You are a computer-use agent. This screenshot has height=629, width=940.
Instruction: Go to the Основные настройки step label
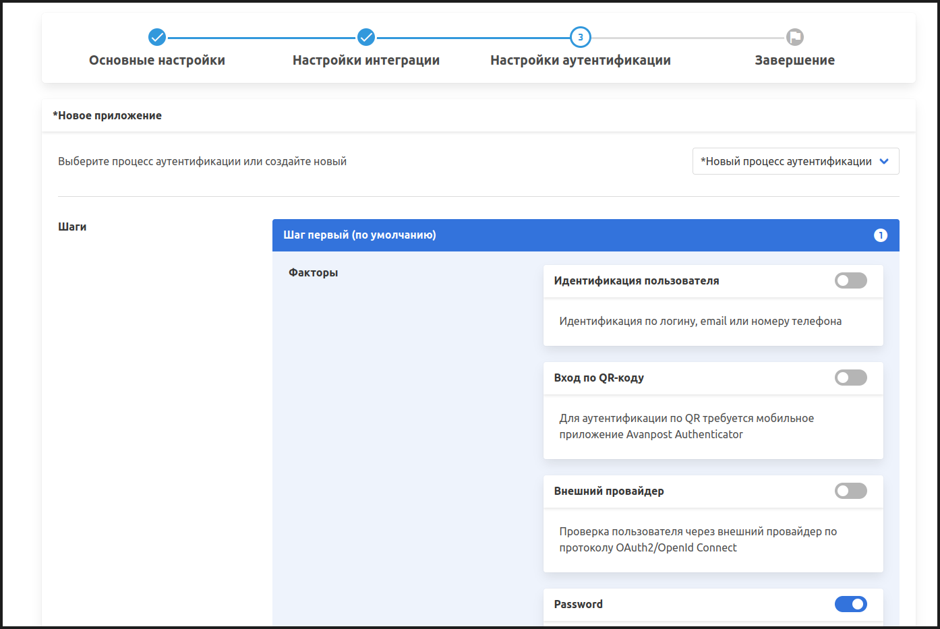(157, 60)
